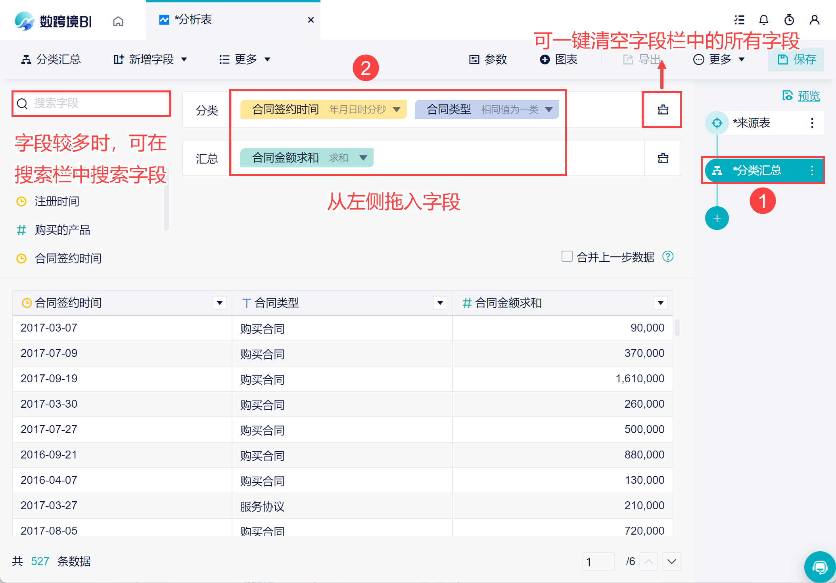836x583 pixels.
Task: Open the notification bell
Action: click(763, 20)
